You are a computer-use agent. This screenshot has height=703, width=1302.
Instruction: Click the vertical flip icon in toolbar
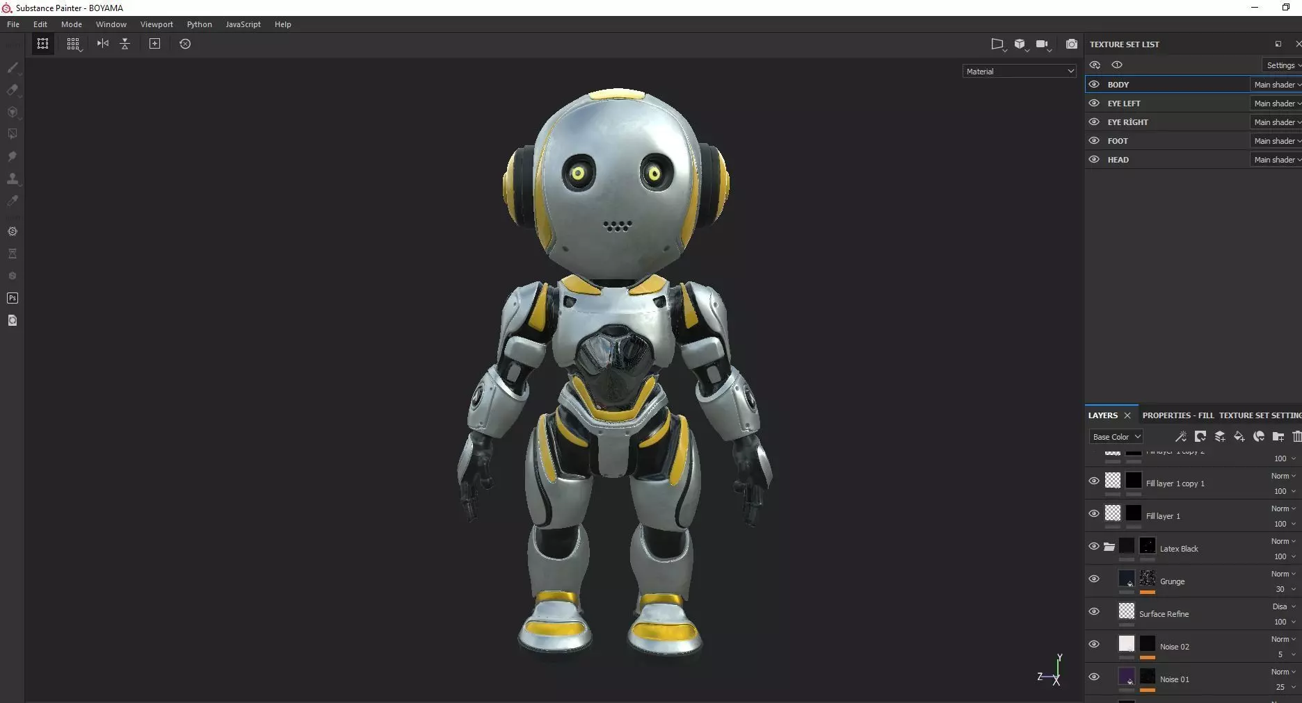(x=125, y=44)
